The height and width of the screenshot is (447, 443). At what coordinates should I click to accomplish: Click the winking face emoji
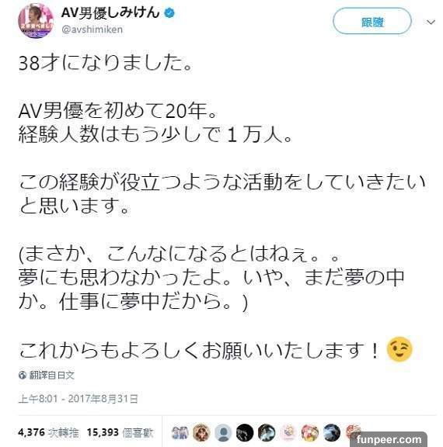[399, 349]
